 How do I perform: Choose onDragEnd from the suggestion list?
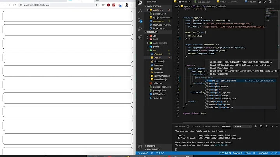point(240,84)
